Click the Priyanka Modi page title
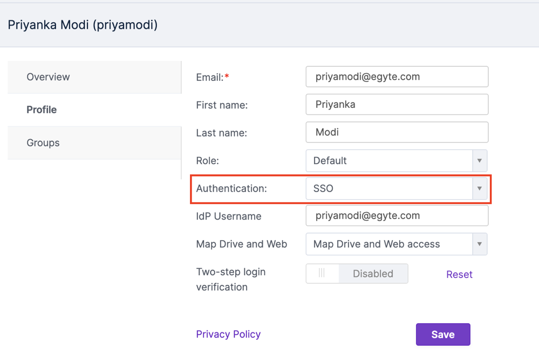539x361 pixels. point(82,25)
